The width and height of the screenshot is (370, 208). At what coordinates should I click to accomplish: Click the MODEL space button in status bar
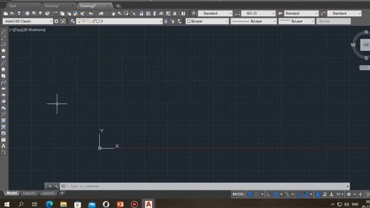[x=239, y=194]
